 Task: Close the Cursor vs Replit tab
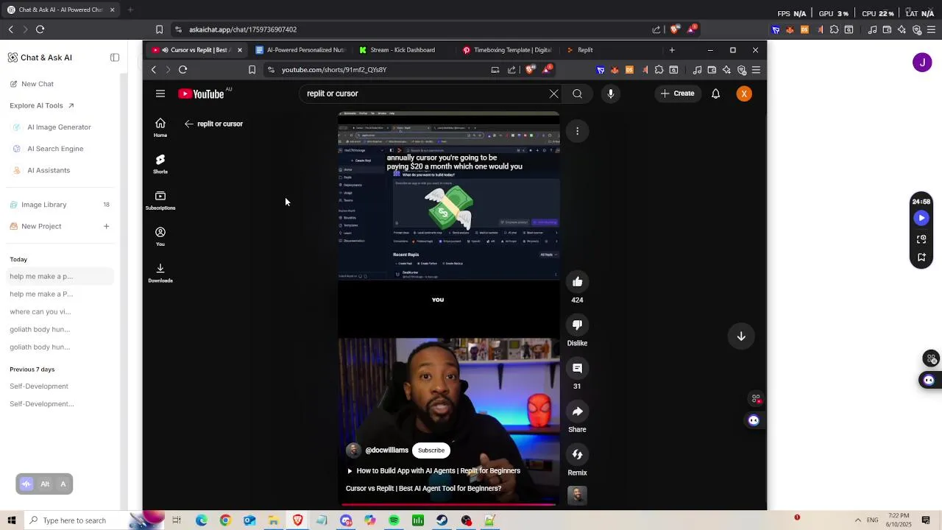239,50
